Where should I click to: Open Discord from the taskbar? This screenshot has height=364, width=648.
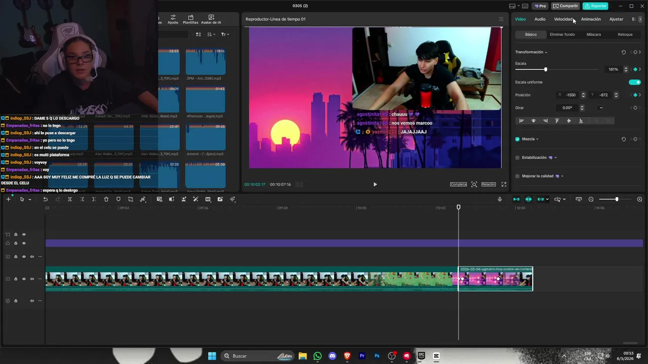332,356
